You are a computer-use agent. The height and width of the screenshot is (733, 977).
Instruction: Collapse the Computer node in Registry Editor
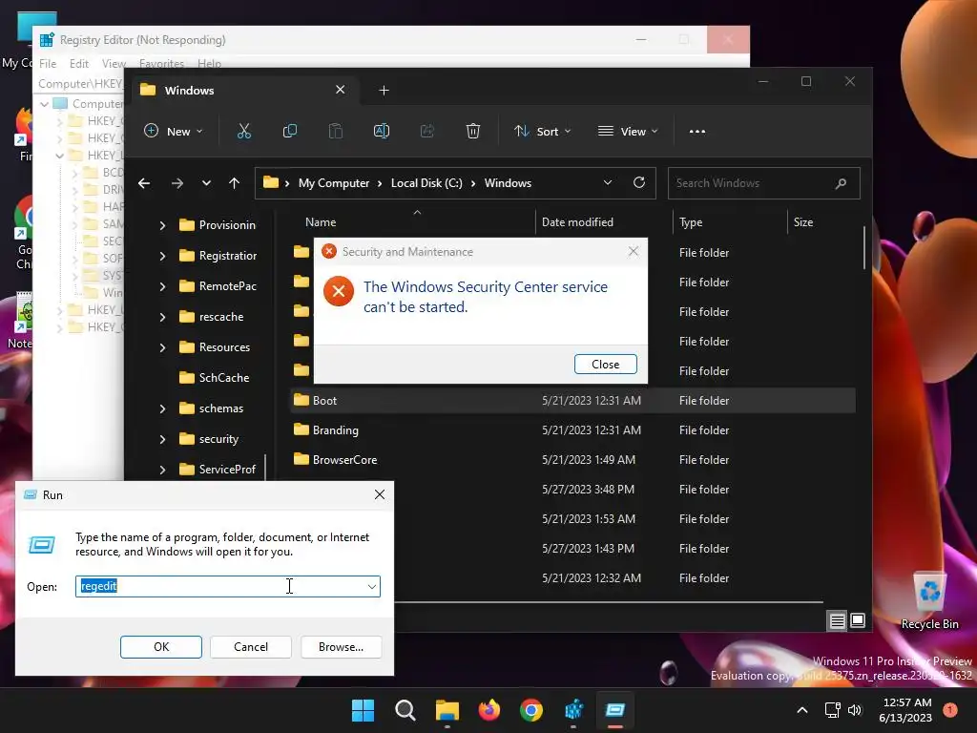pos(44,104)
